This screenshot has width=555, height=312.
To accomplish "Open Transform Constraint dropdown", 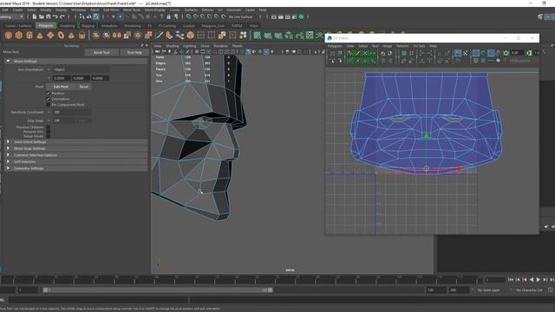I will (71, 112).
